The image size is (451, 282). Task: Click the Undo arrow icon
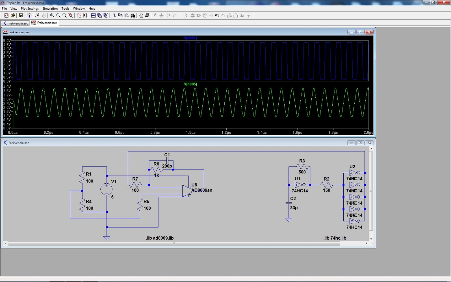click(217, 16)
